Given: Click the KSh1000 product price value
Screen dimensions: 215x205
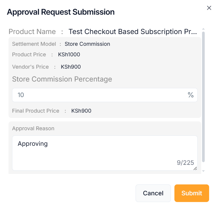Looking at the screenshot, I should (69, 55).
